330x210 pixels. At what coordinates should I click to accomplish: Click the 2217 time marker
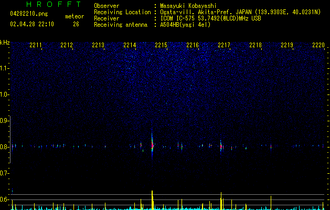point(224,45)
